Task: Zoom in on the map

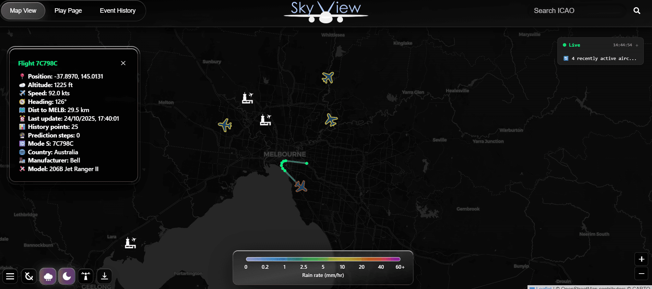Action: pos(641,259)
